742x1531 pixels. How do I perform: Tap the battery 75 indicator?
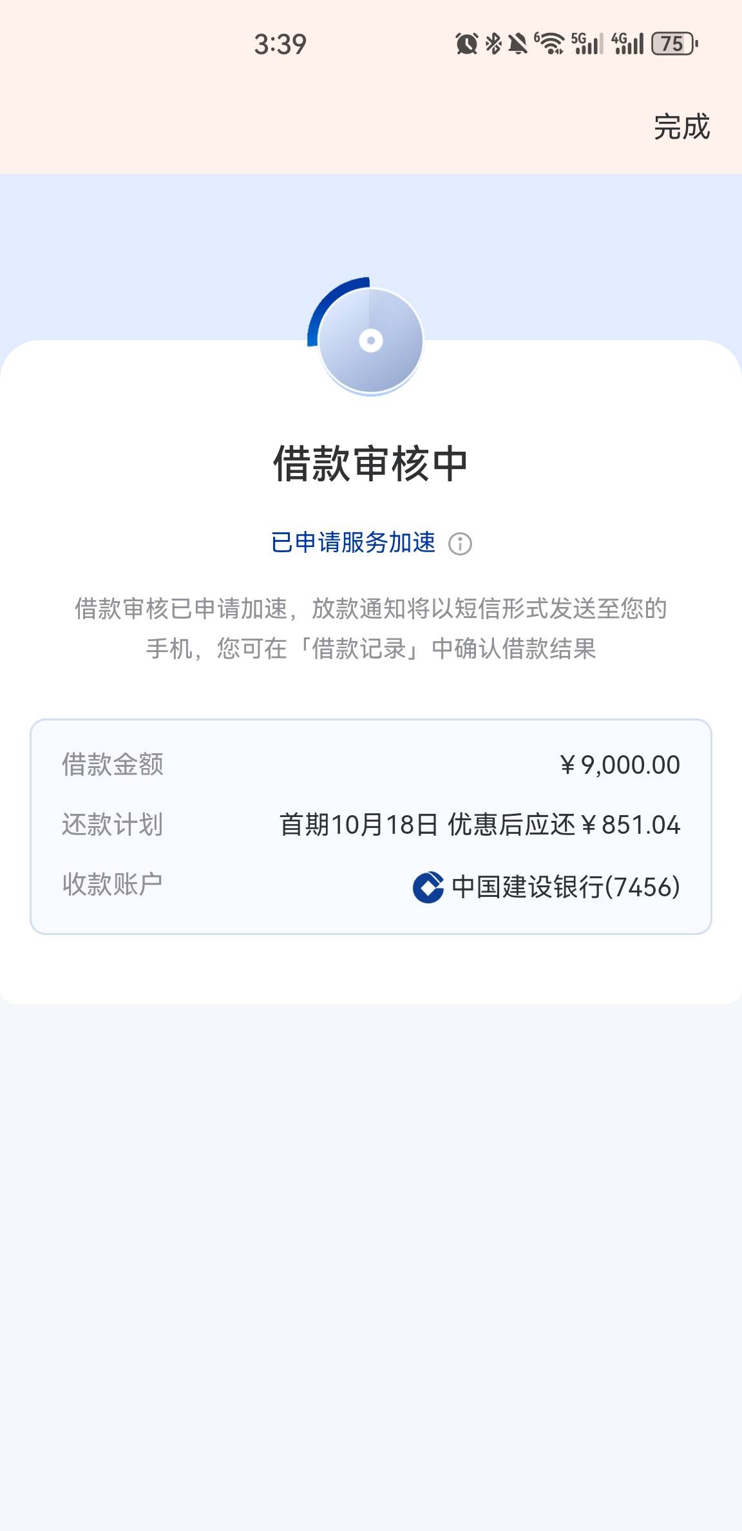click(x=674, y=44)
